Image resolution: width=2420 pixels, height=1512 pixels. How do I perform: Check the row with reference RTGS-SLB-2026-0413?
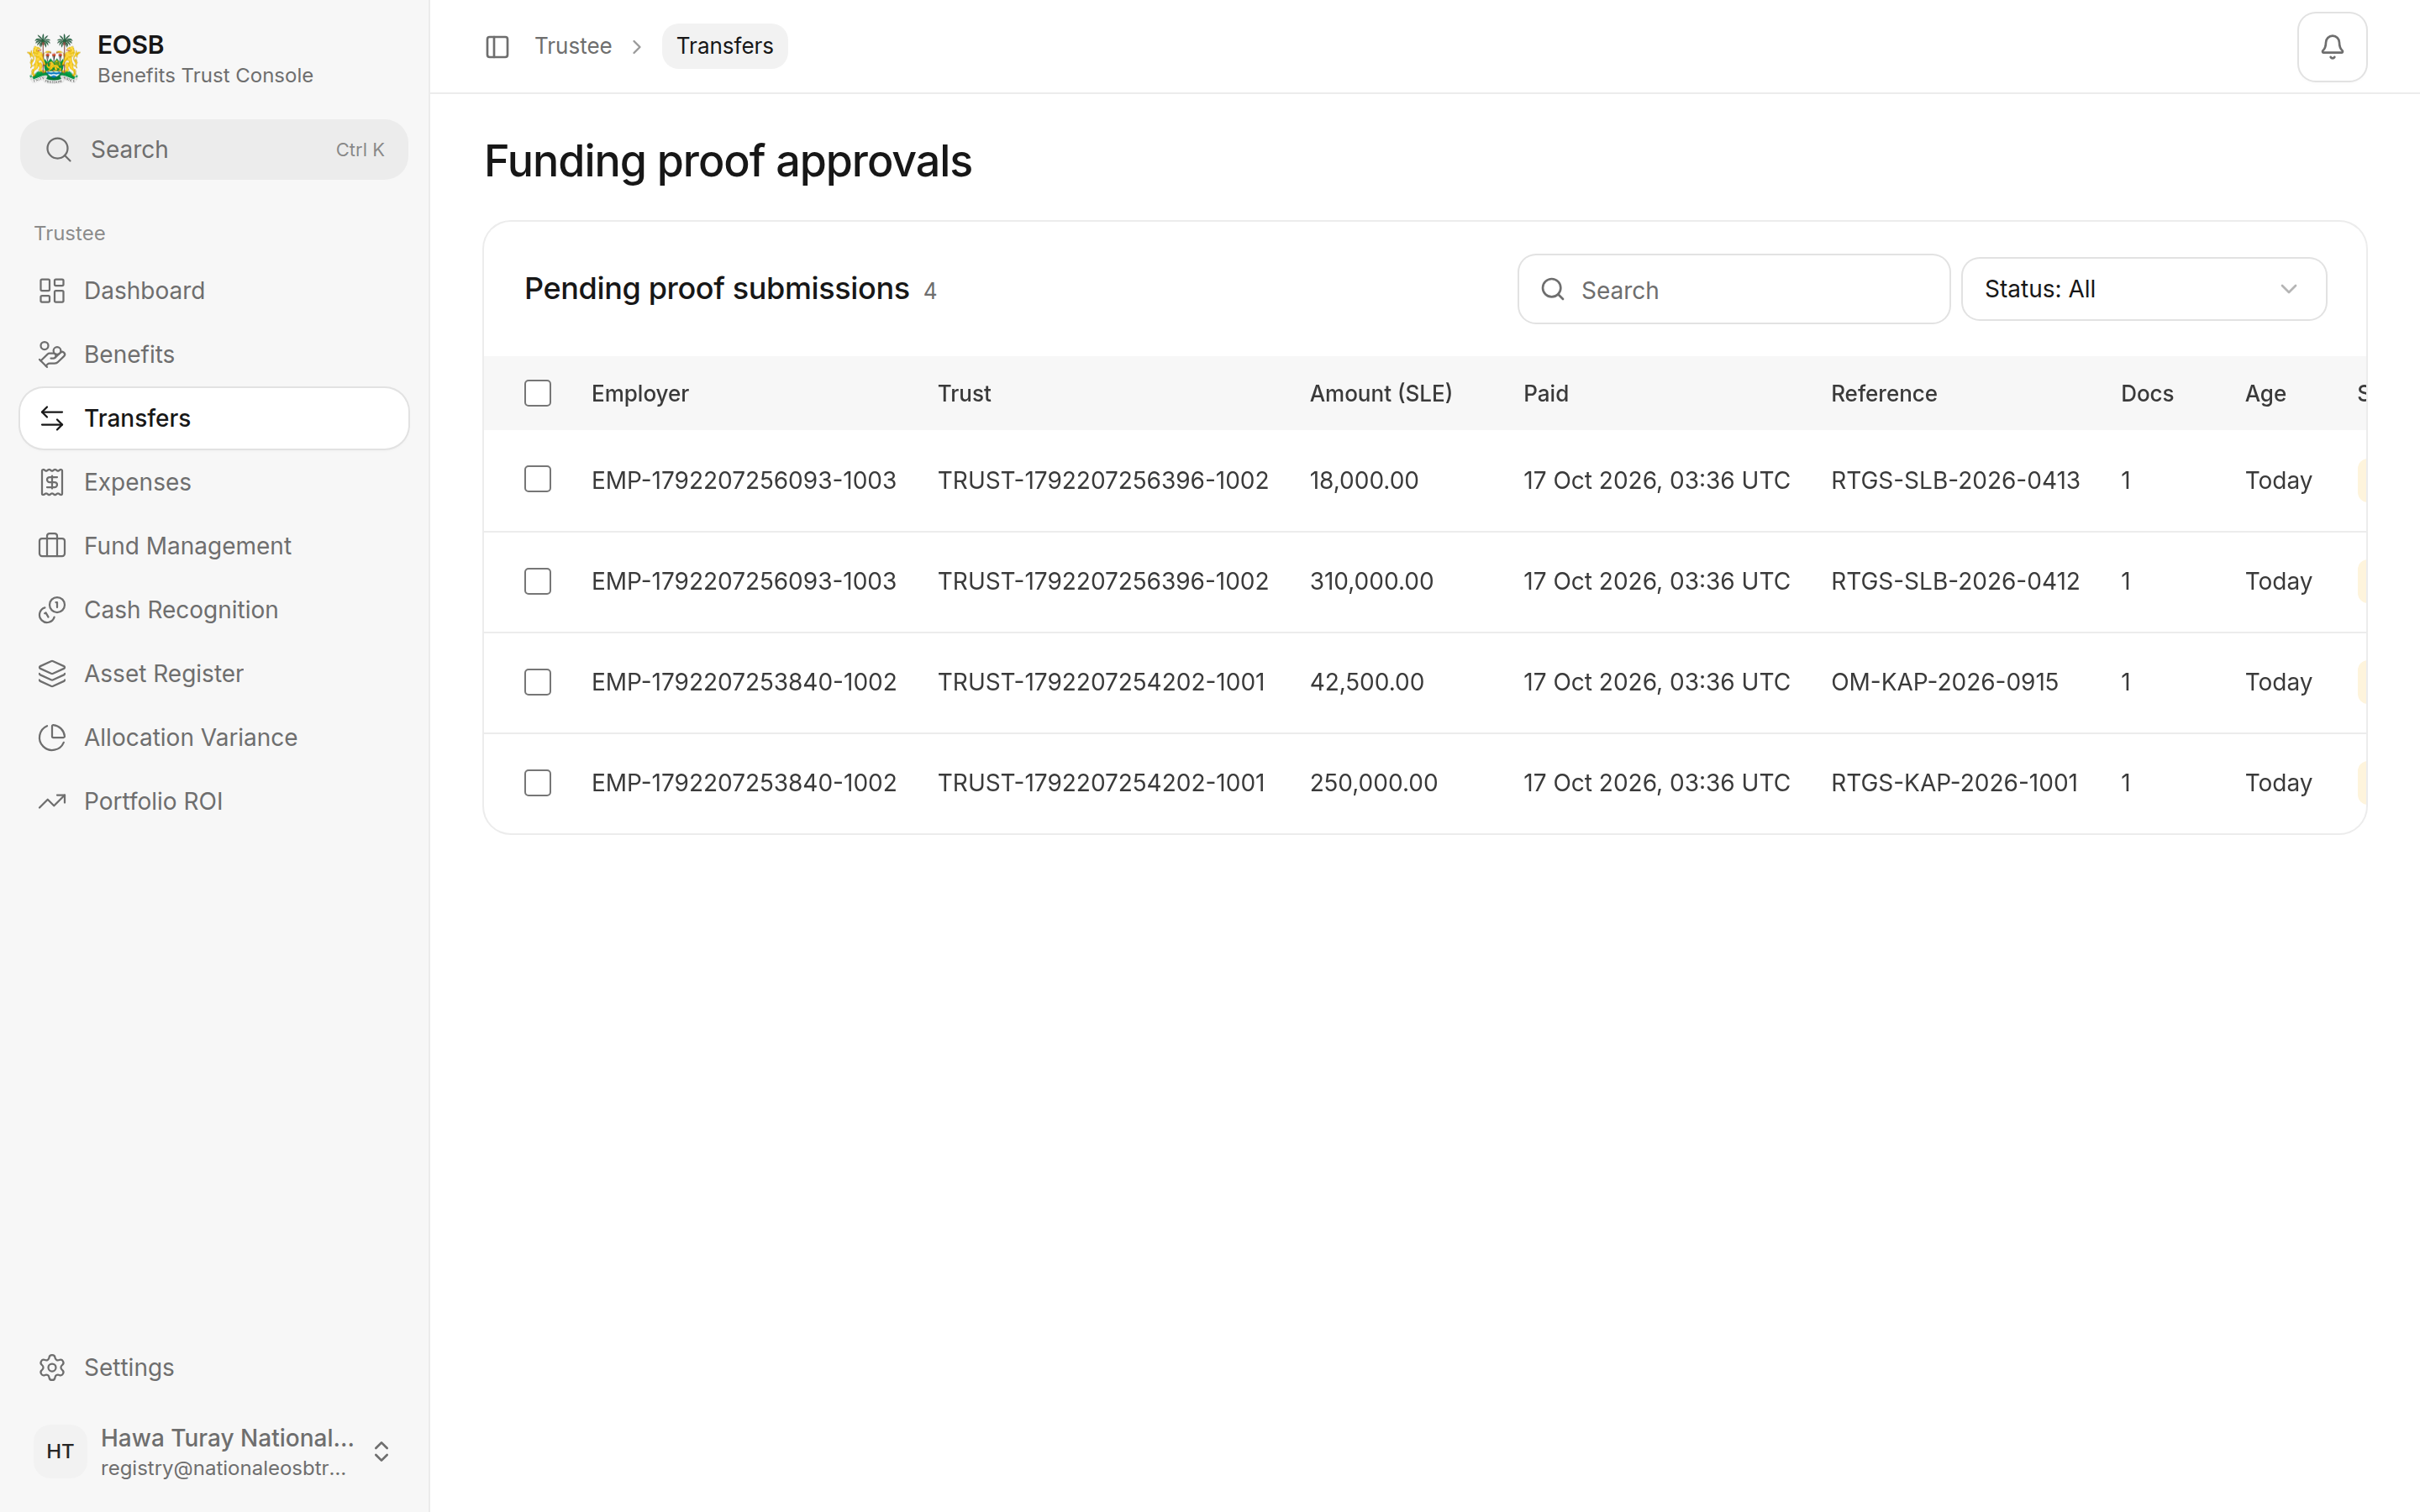coord(538,479)
